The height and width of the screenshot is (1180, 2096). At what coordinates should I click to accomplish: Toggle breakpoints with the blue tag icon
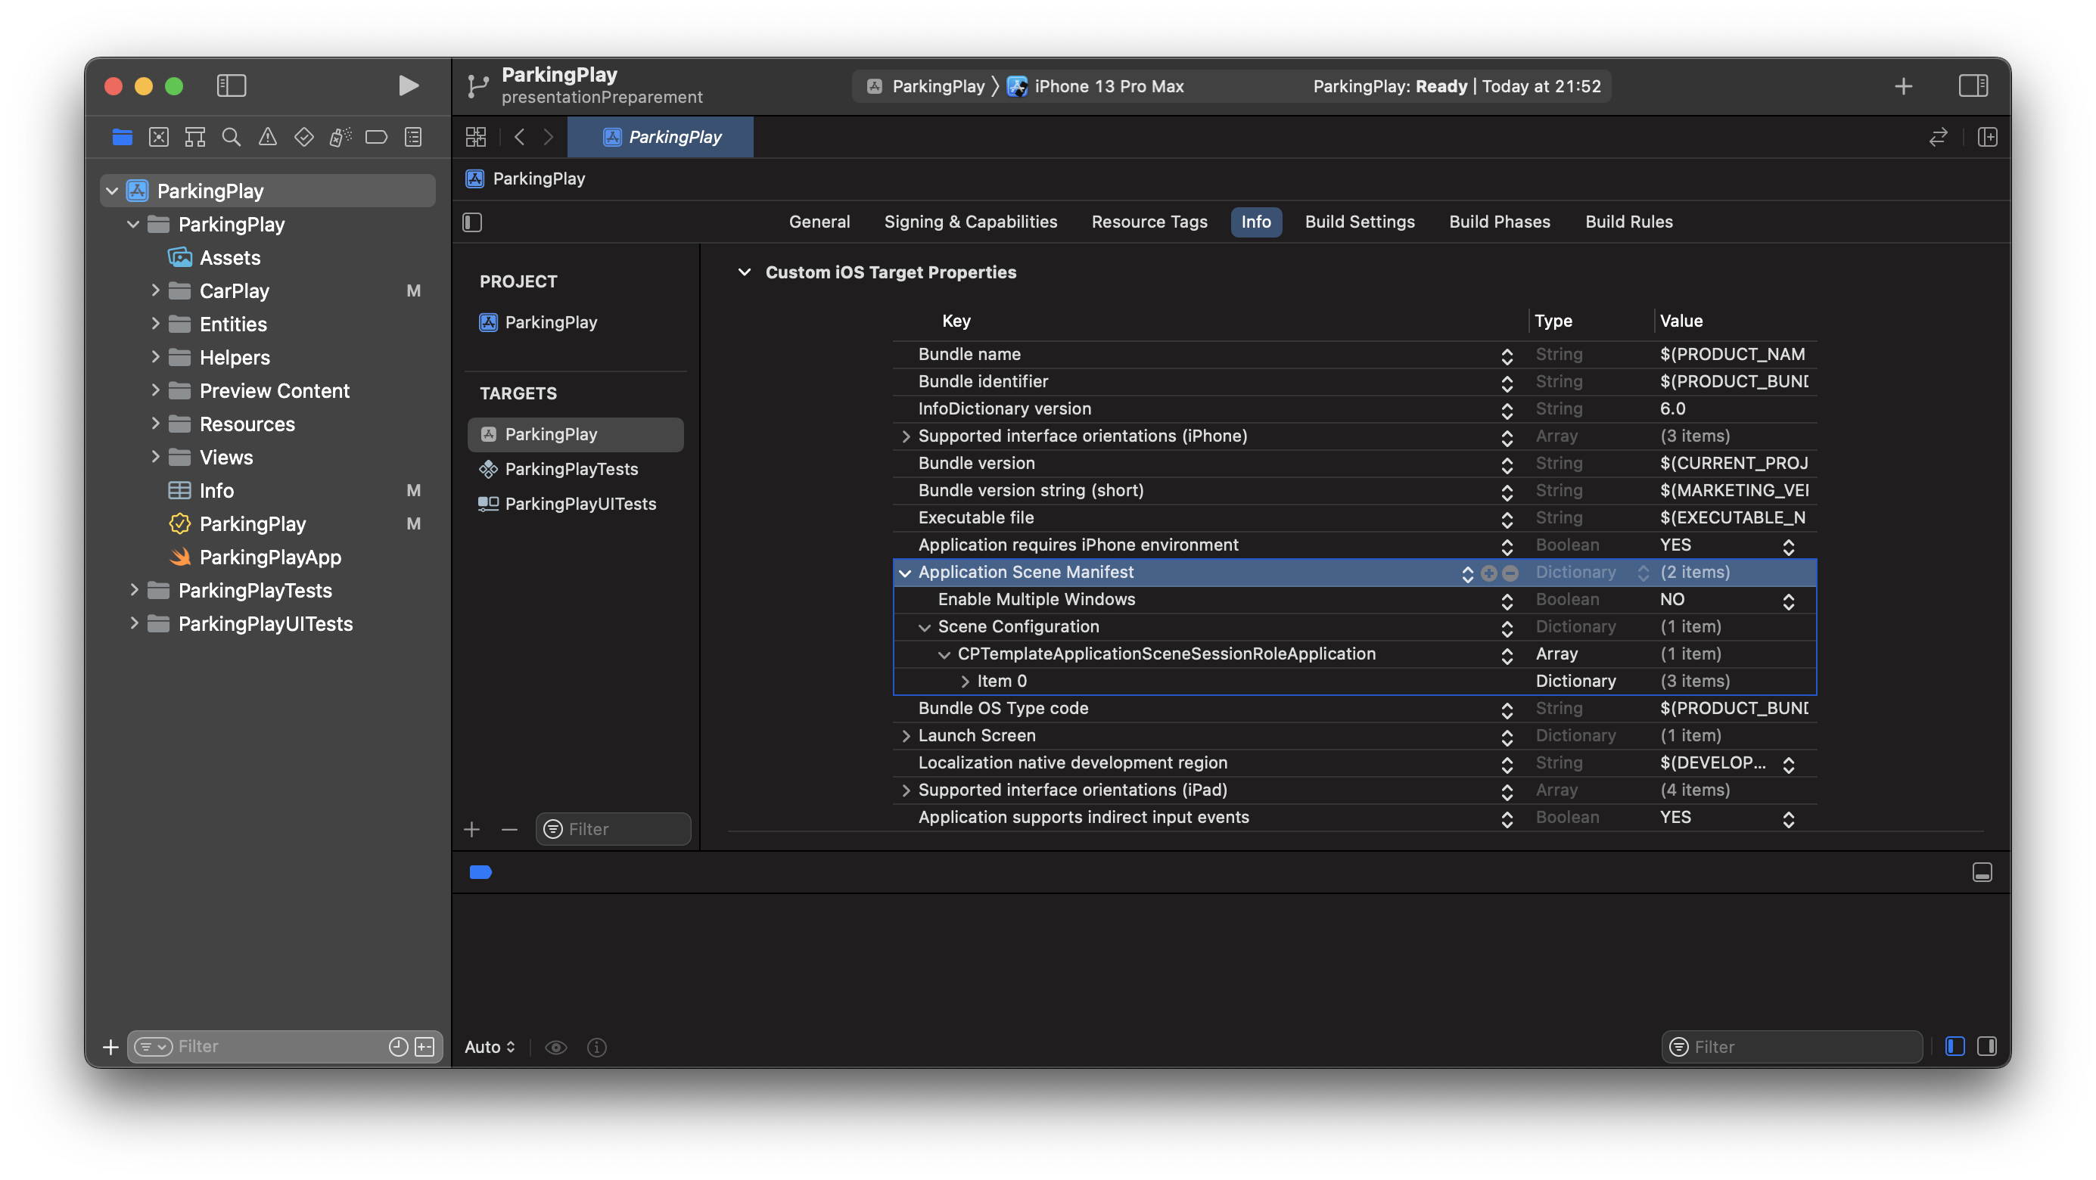coord(481,872)
